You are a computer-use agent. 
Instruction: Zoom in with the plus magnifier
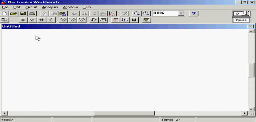pos(146,13)
